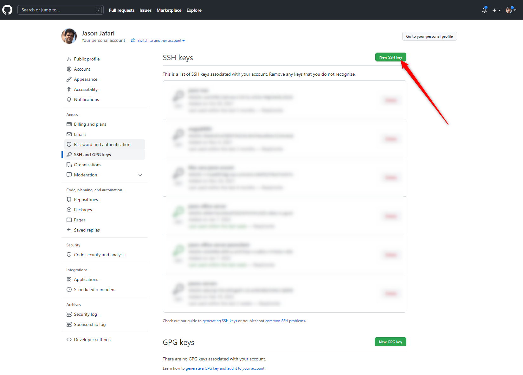
Task: Click the GitHub Octocat logo
Action: (x=7, y=10)
